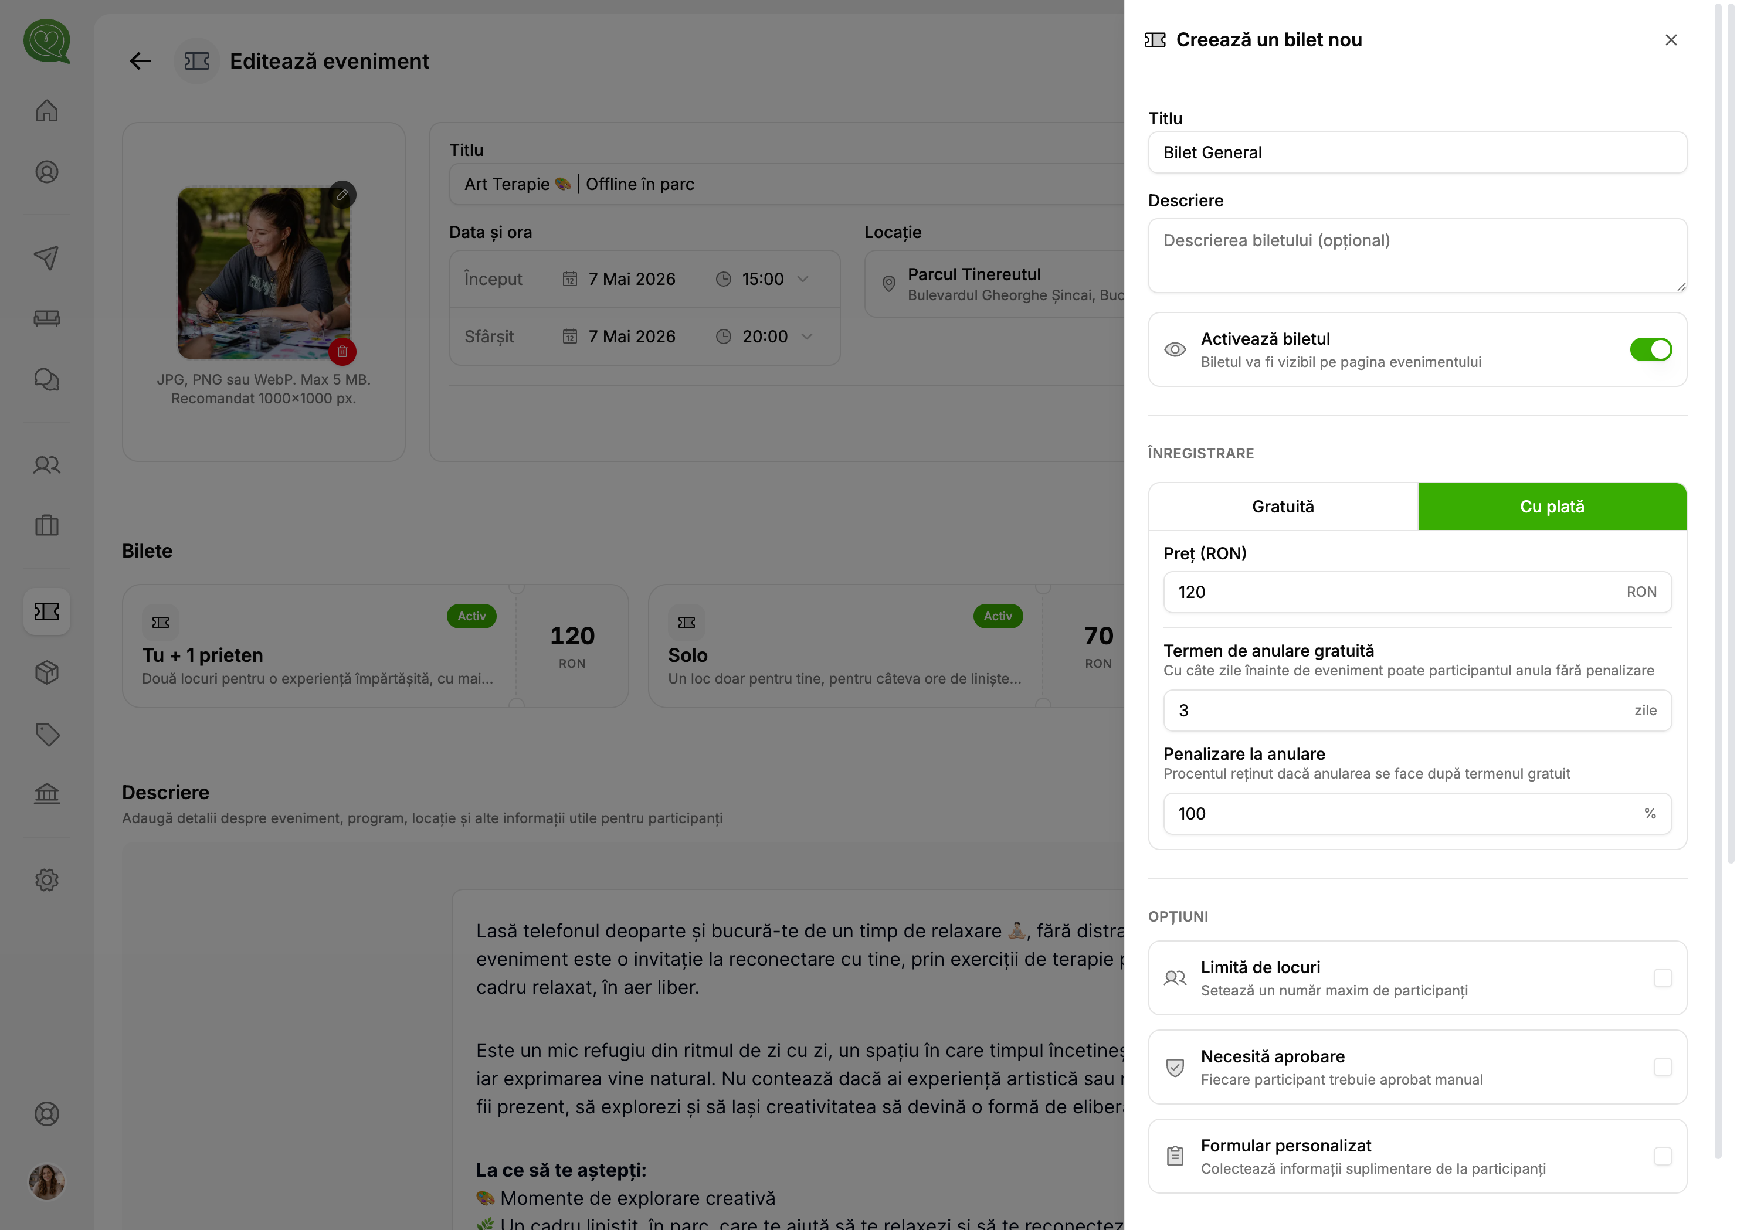Screen dimensions: 1737x1230
Task: Click the Limită de locuri people icon
Action: pos(1174,978)
